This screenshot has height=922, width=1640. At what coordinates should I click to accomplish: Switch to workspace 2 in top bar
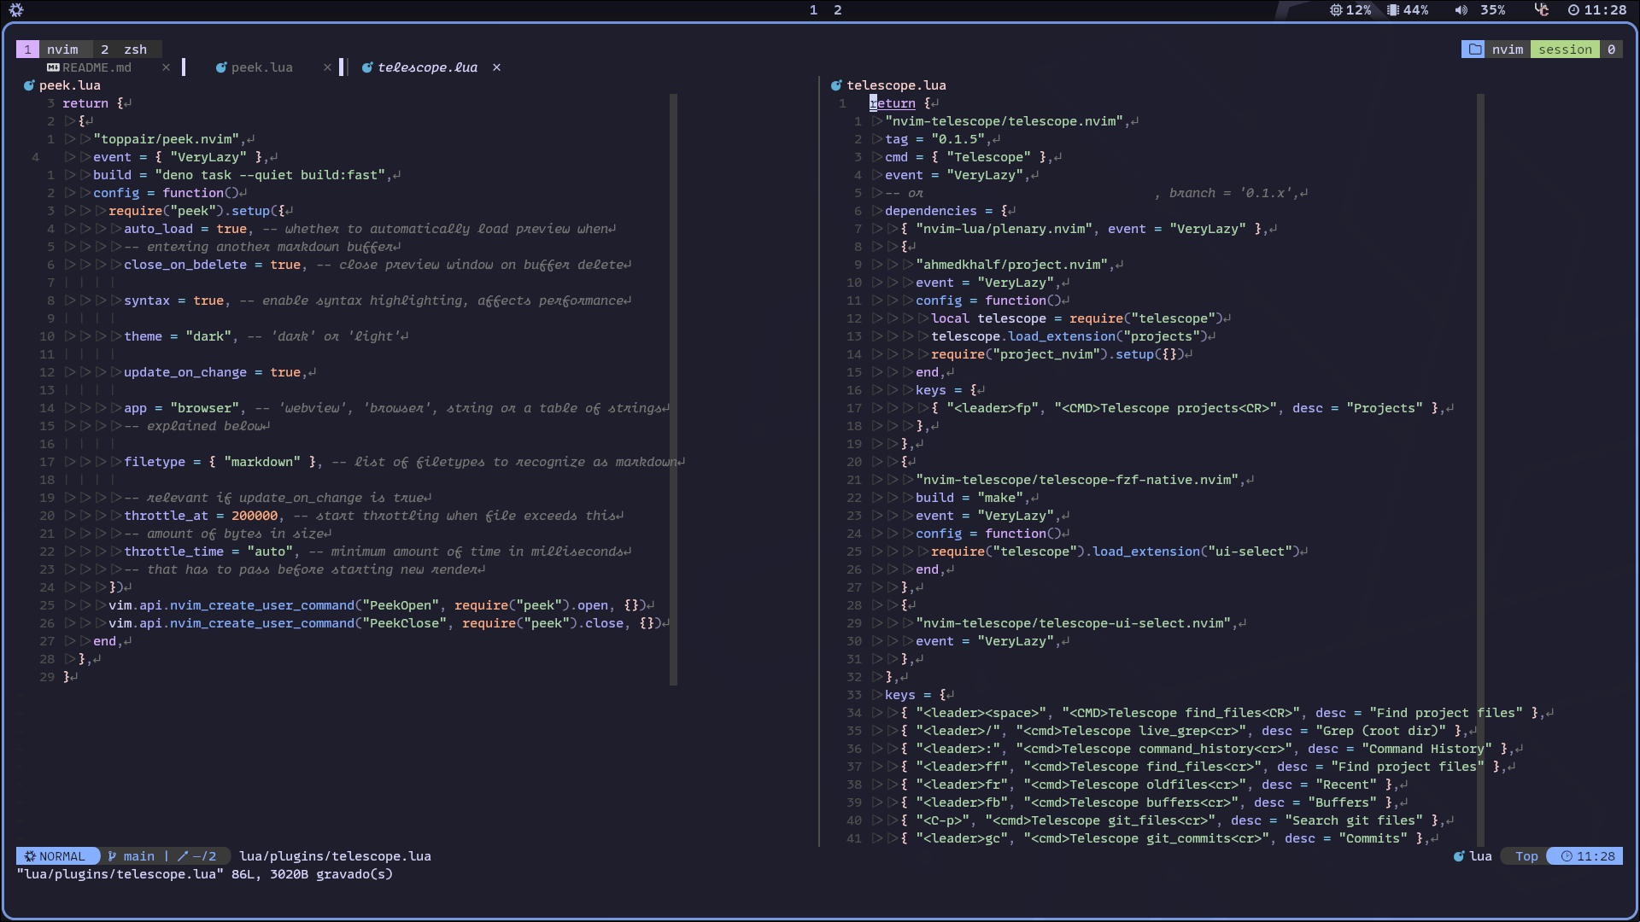(838, 10)
